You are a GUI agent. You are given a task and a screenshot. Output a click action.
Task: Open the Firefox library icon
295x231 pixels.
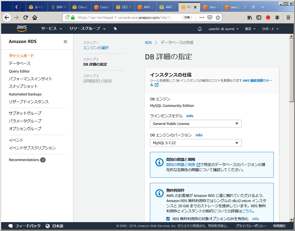(x=250, y=17)
